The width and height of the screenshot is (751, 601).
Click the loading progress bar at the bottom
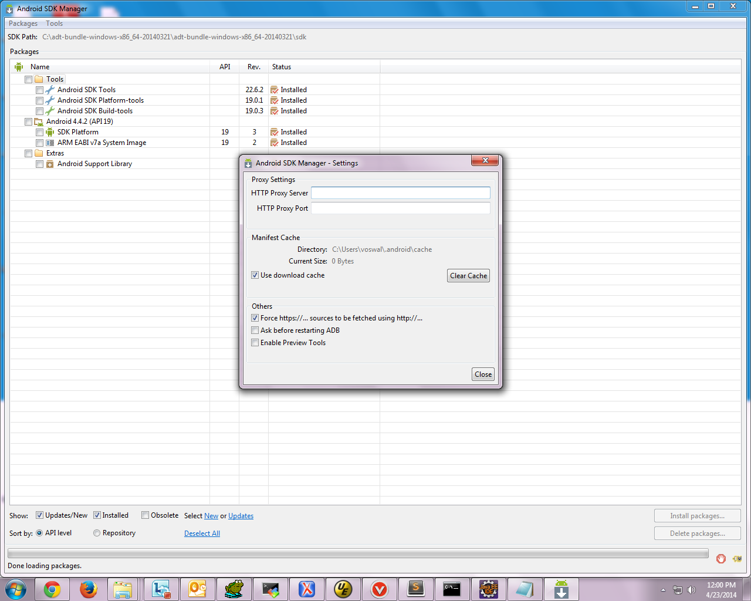(x=358, y=553)
